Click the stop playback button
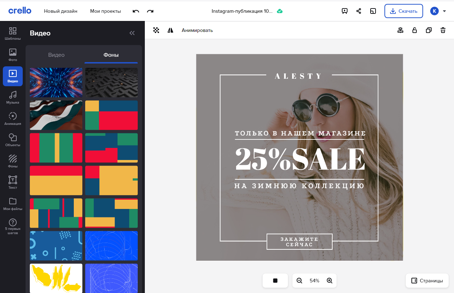 [x=275, y=281]
